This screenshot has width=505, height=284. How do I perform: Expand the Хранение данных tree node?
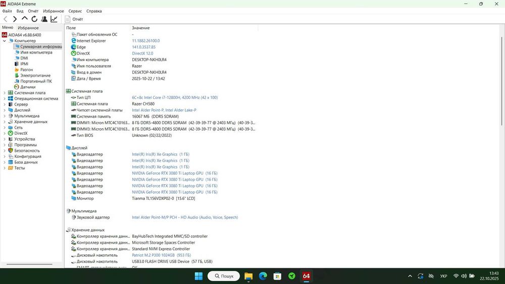coord(5,122)
